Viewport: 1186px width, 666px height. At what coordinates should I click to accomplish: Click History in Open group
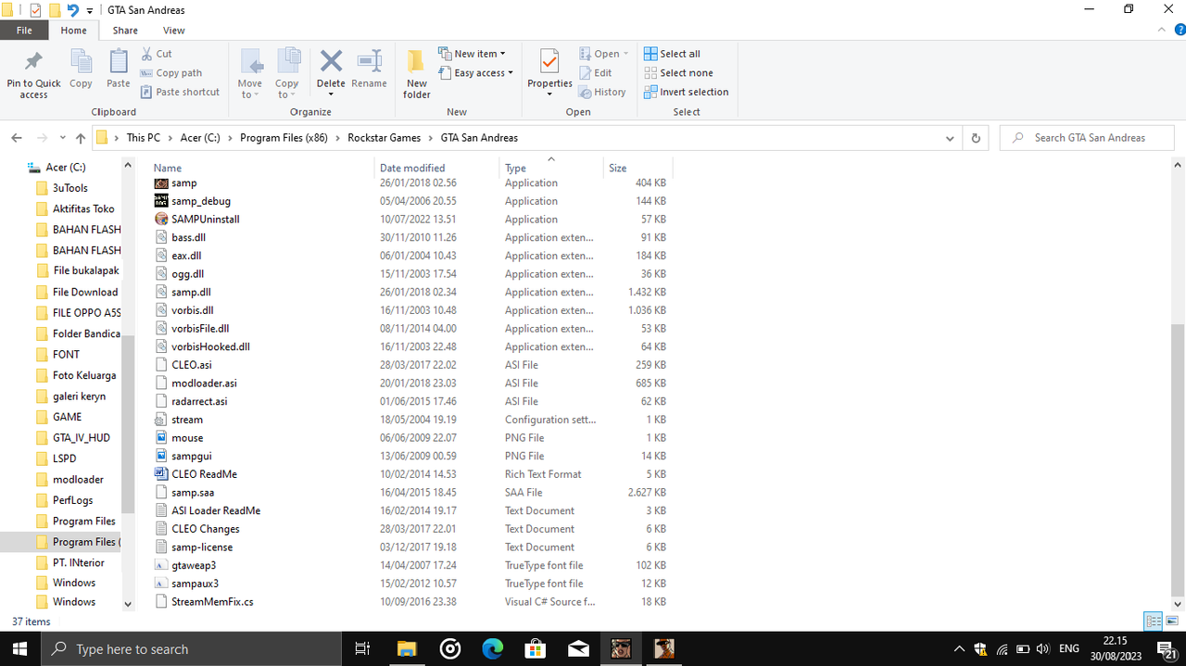[602, 92]
